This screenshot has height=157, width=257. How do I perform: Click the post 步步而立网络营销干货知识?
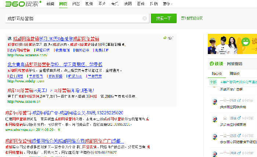(238, 142)
